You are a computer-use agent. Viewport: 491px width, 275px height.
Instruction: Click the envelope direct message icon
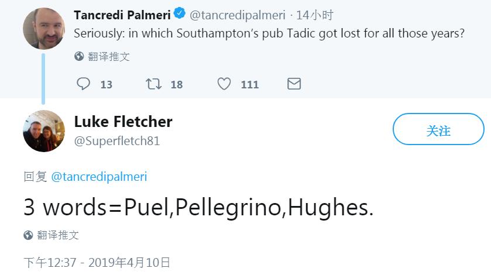[294, 84]
